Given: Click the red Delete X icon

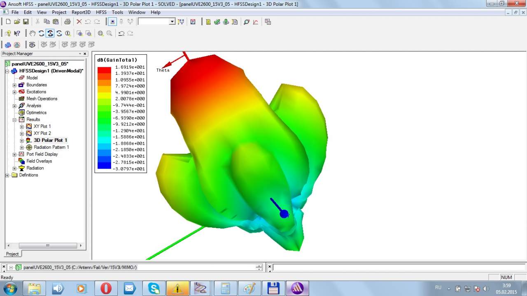Looking at the screenshot, I should 79,21.
